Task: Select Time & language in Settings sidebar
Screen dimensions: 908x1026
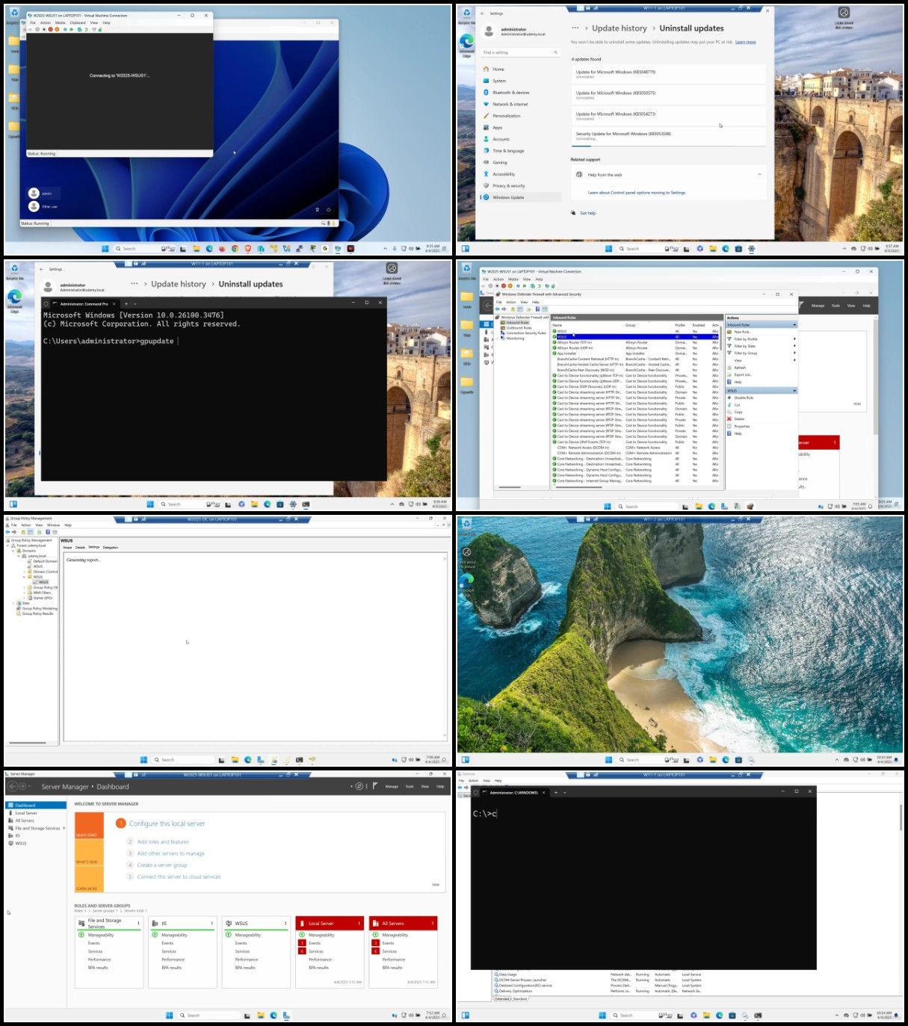Action: (508, 150)
